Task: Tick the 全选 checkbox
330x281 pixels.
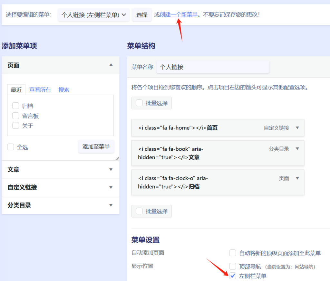Action: point(11,147)
